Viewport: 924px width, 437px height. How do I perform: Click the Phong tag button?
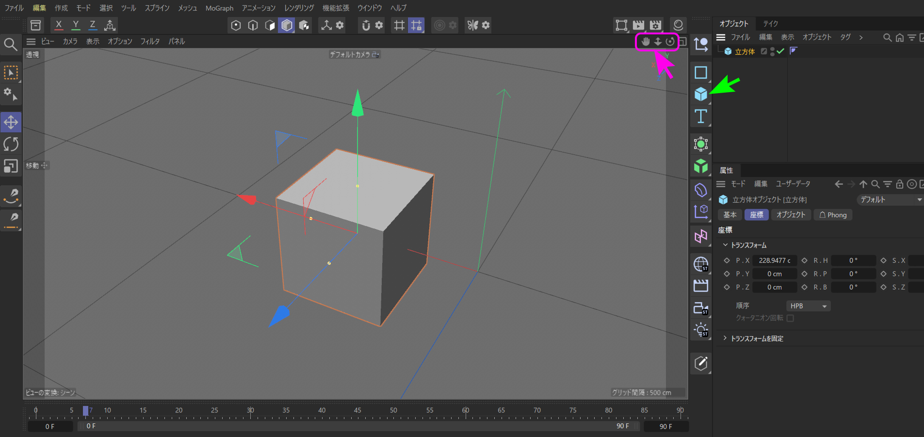click(x=833, y=215)
